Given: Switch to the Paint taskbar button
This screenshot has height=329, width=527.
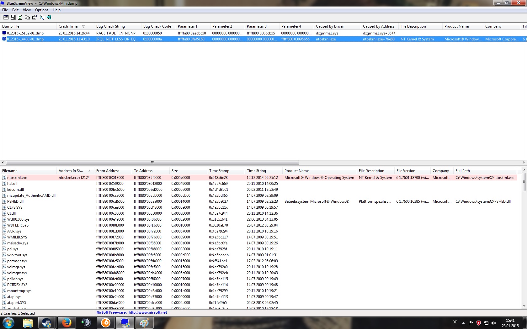Looking at the screenshot, I should coord(144,323).
